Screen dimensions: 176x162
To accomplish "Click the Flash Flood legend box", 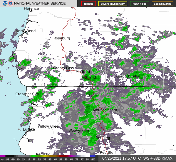I will [140, 4].
